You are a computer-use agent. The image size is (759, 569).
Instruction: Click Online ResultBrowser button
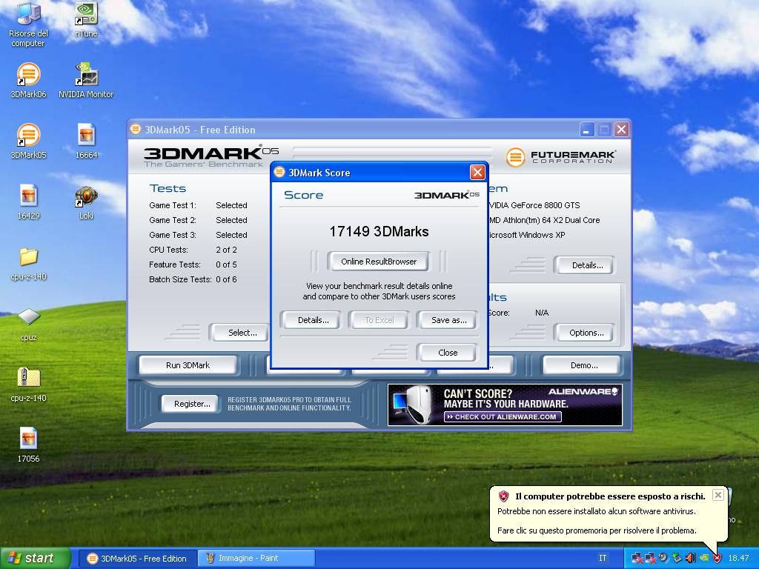(379, 262)
